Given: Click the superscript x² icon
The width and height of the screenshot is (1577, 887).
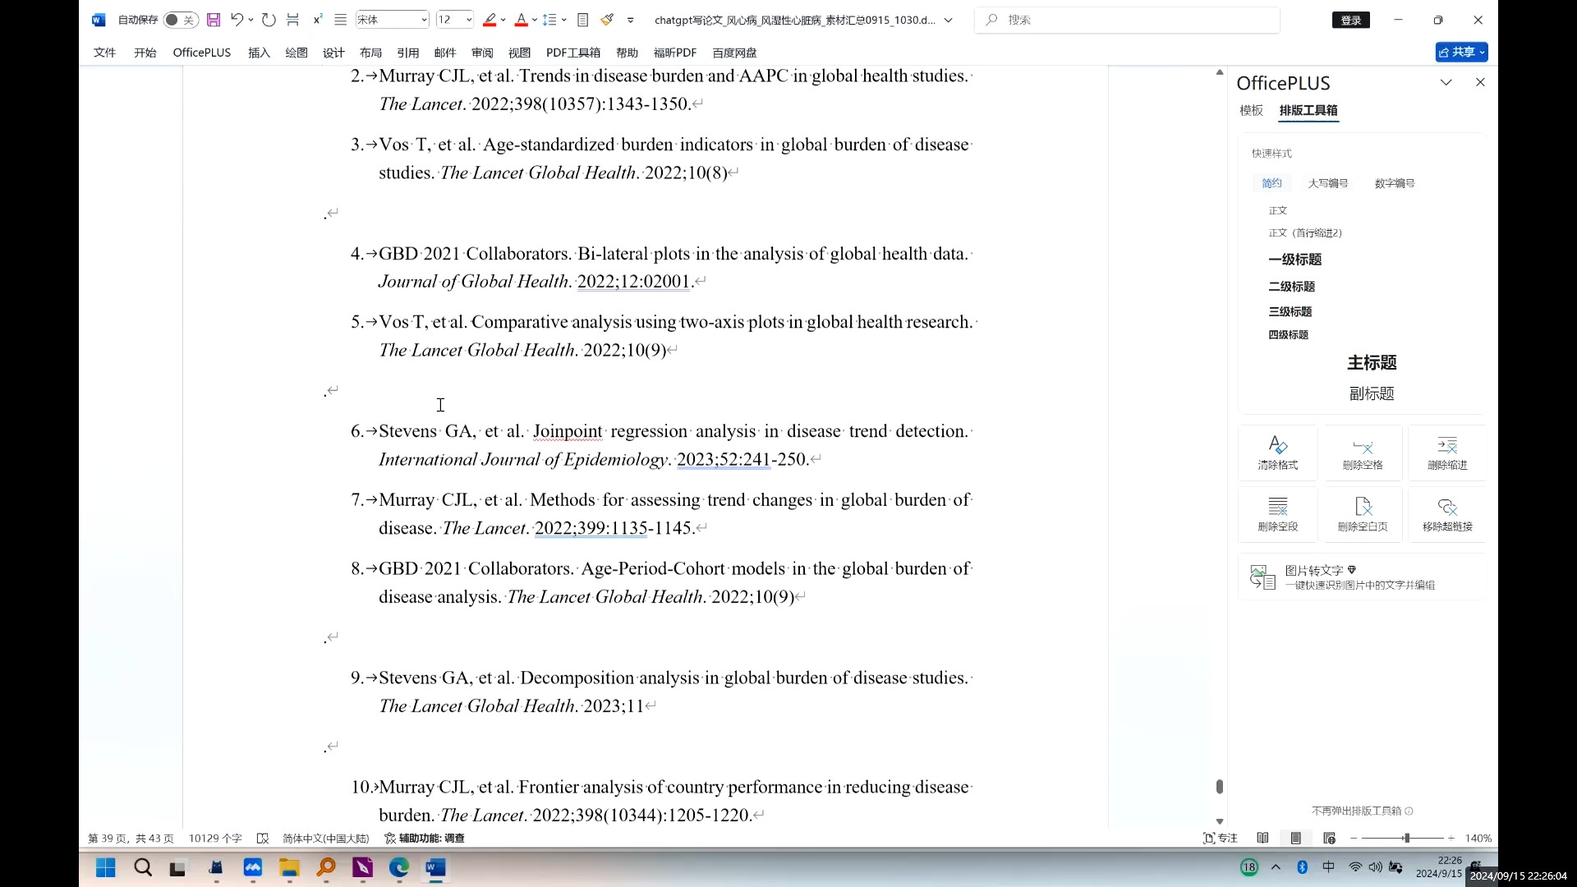Looking at the screenshot, I should 318,20.
